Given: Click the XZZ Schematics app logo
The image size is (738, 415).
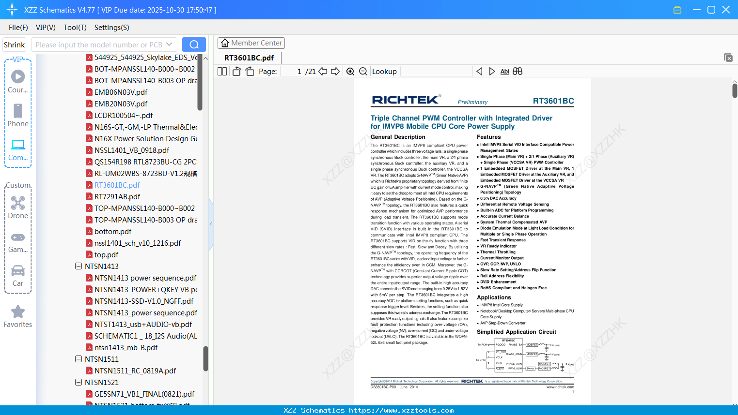Looking at the screenshot, I should pyautogui.click(x=12, y=10).
